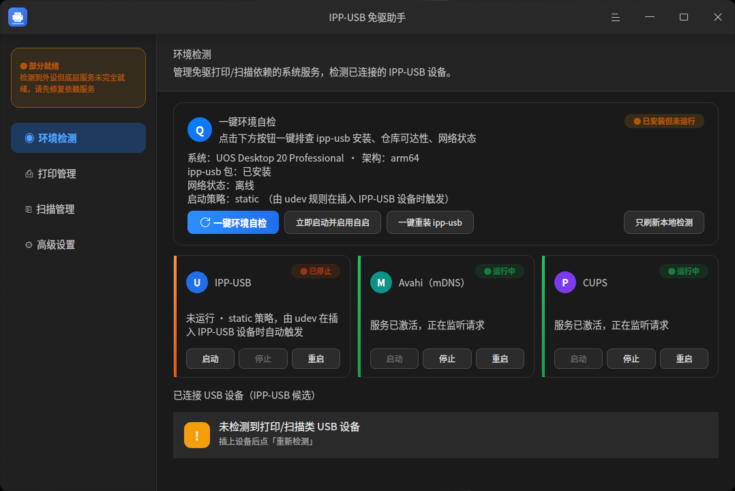Switch to 打印管理 section
The width and height of the screenshot is (735, 491).
tap(78, 173)
